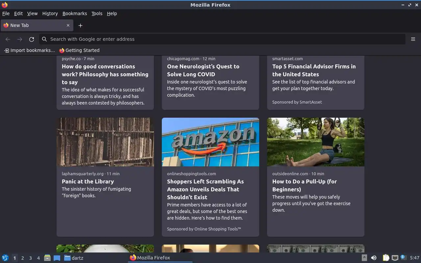
Task: Go forward one page
Action: click(20, 39)
